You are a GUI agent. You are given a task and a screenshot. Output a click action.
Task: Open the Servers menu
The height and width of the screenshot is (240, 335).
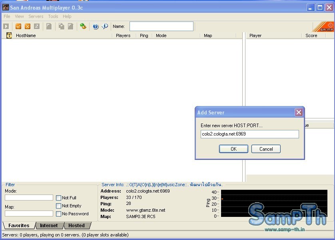pos(36,16)
